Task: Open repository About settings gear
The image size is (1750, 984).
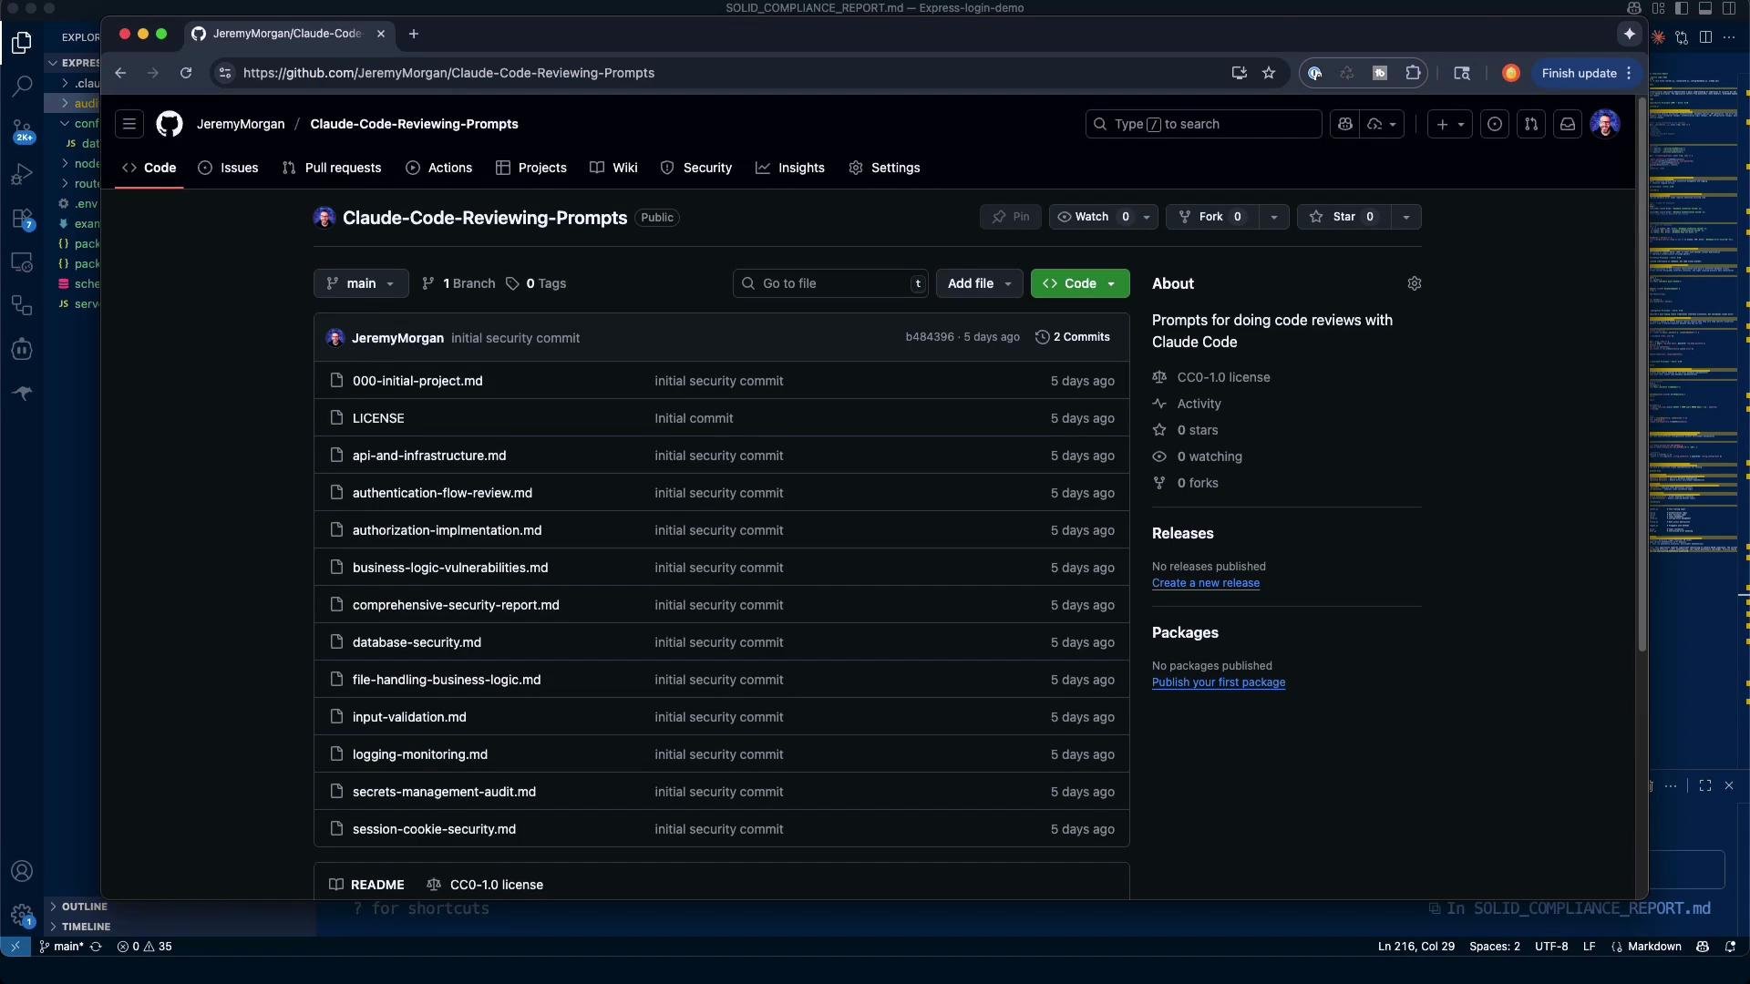Action: tap(1415, 283)
